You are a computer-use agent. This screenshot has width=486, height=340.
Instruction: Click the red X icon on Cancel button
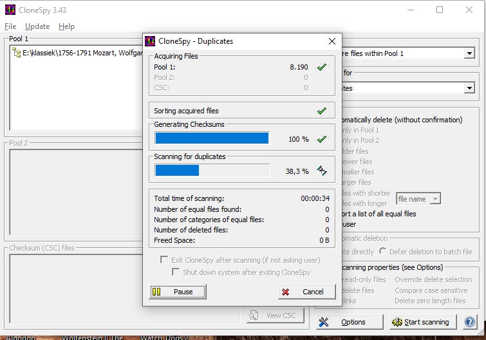(x=285, y=292)
